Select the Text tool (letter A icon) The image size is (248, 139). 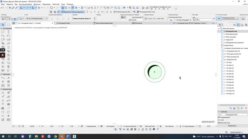click(x=3, y=100)
